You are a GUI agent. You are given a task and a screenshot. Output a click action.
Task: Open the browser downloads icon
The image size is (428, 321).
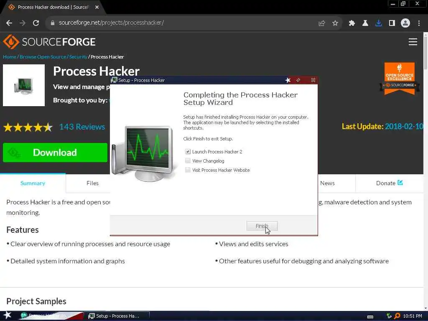tap(379, 23)
